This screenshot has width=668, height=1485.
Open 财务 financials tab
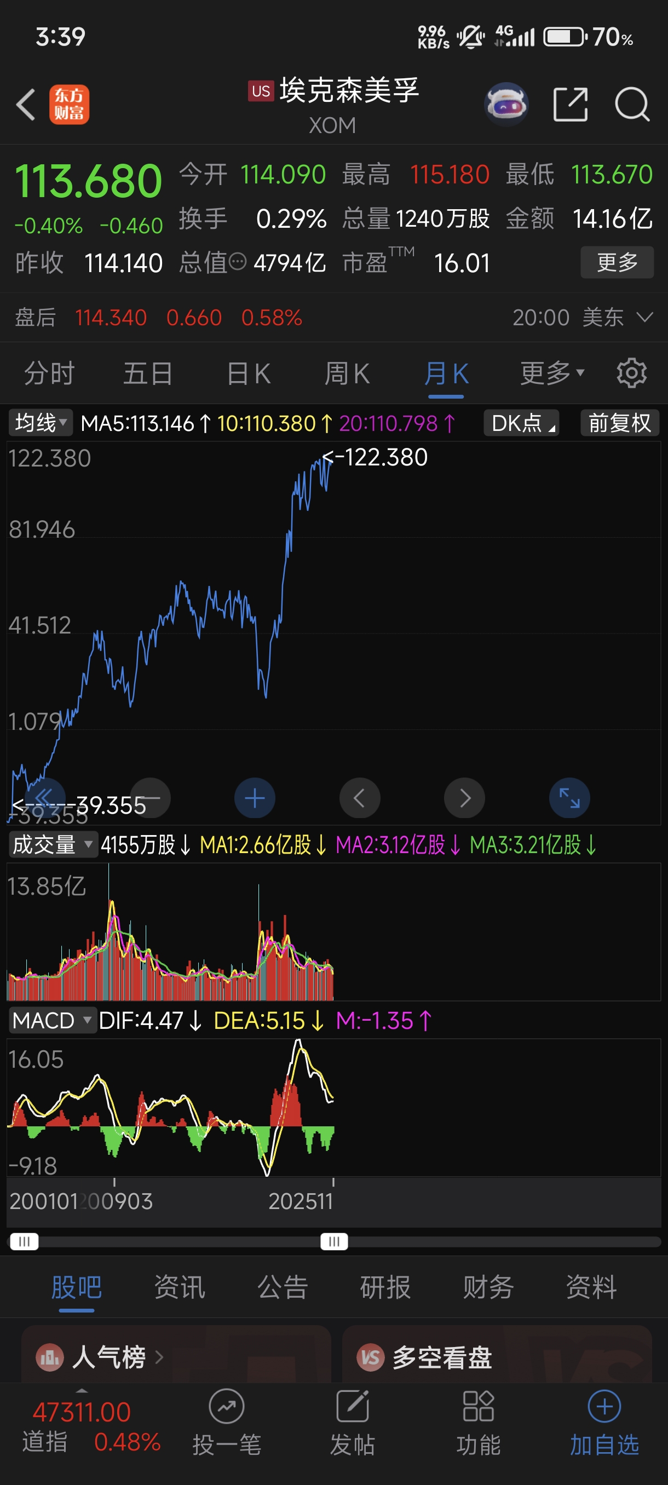488,1287
